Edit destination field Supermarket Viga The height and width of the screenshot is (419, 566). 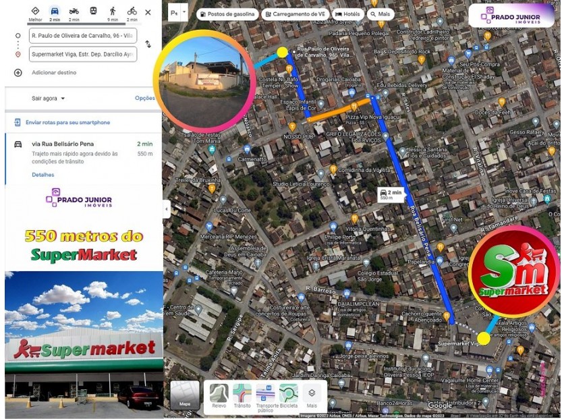pyautogui.click(x=83, y=54)
